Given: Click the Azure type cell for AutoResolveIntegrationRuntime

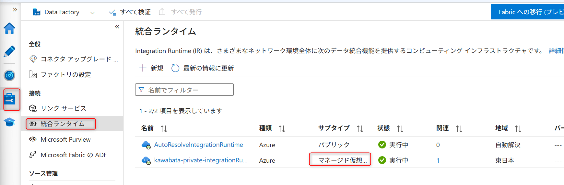Looking at the screenshot, I should click(x=267, y=145).
